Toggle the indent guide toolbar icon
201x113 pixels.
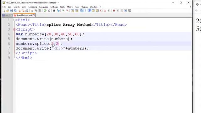pyautogui.click(x=90, y=11)
